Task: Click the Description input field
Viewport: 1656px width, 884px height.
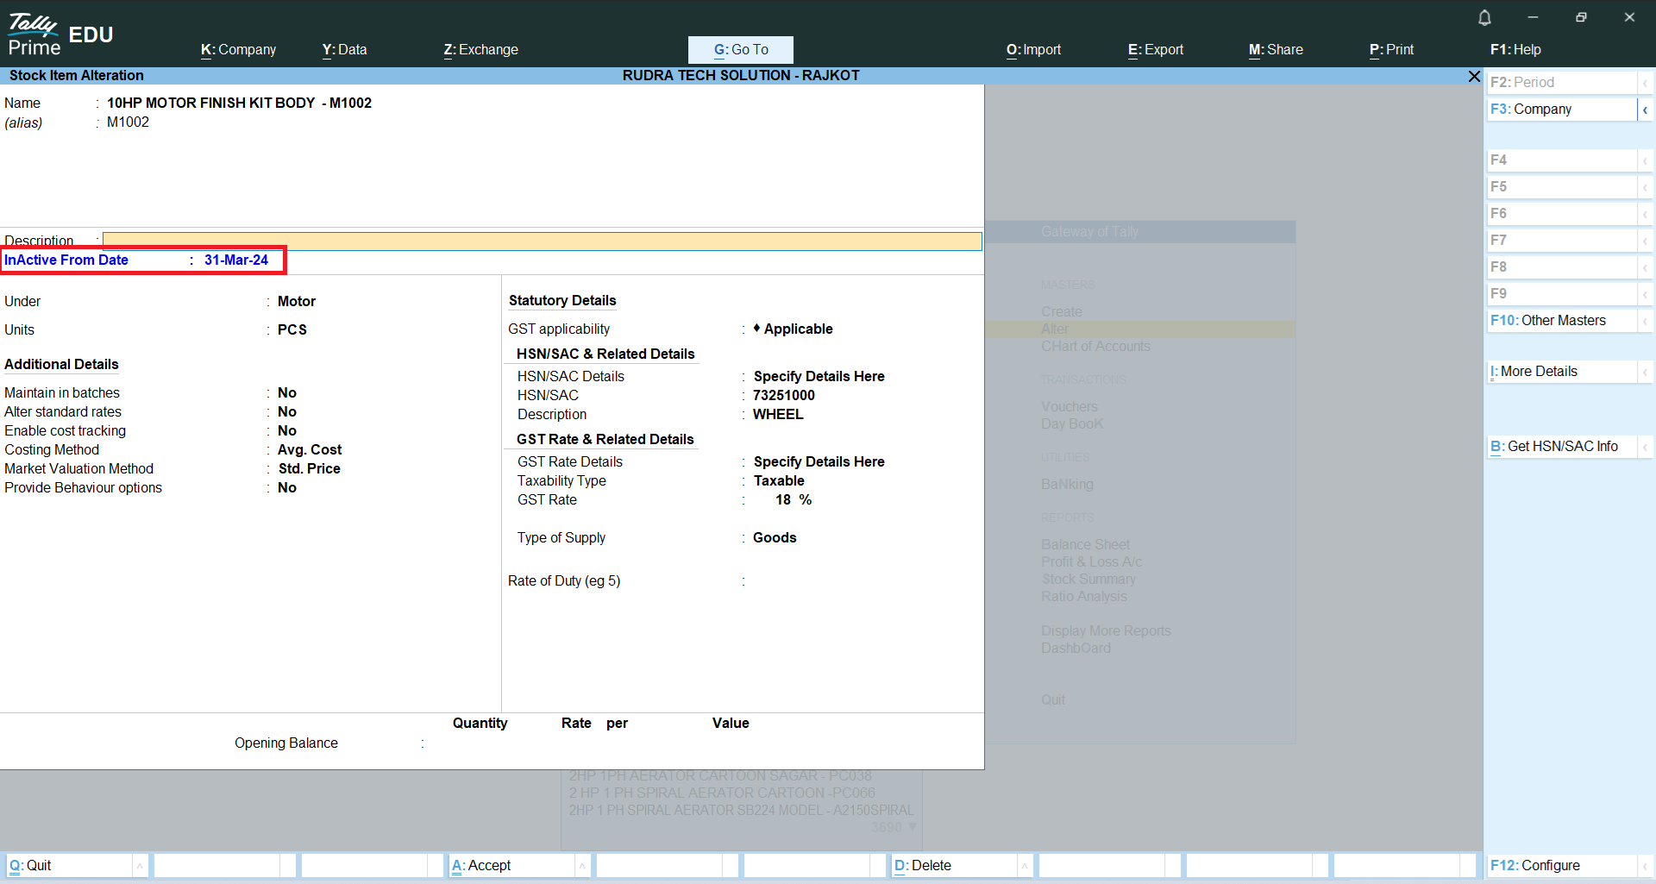Action: pyautogui.click(x=542, y=241)
